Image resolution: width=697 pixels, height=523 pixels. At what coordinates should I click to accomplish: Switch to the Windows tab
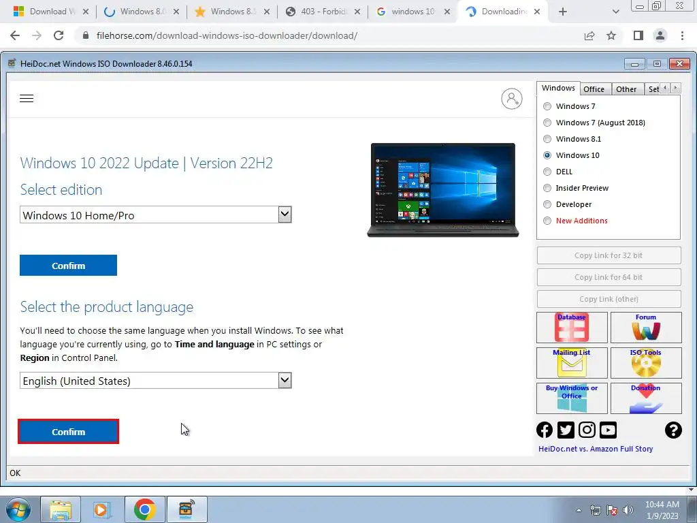pyautogui.click(x=558, y=88)
